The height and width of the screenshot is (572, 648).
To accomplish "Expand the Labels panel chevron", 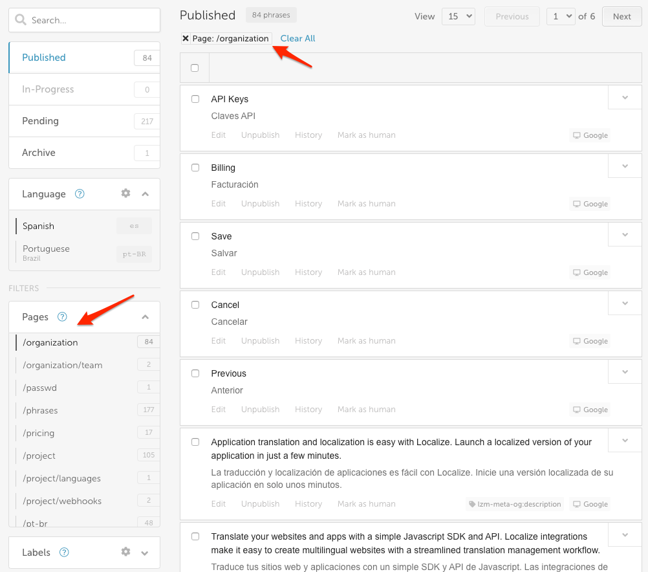I will click(x=145, y=553).
